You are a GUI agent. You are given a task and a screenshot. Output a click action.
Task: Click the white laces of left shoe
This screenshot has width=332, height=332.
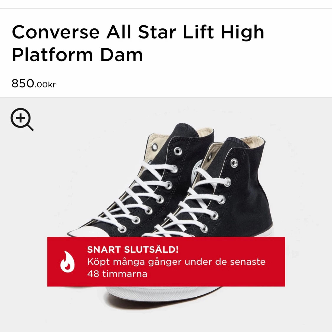pyautogui.click(x=135, y=197)
